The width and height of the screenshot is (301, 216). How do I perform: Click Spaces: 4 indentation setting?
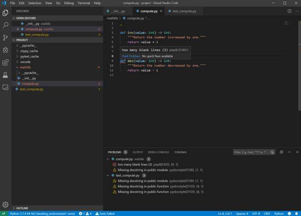[x=242, y=213]
